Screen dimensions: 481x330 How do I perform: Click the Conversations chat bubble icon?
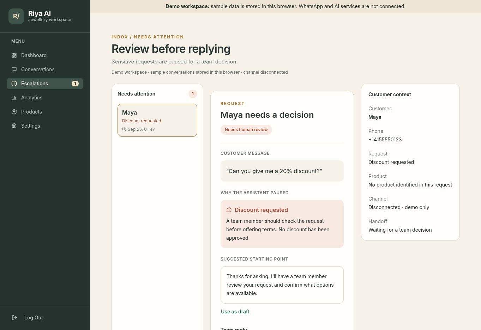point(14,69)
